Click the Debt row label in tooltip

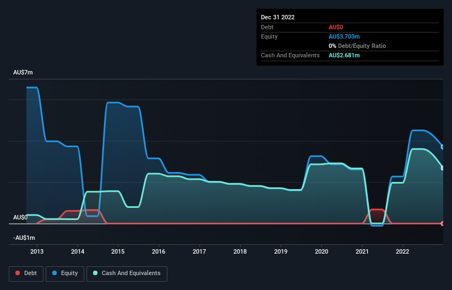pos(267,27)
